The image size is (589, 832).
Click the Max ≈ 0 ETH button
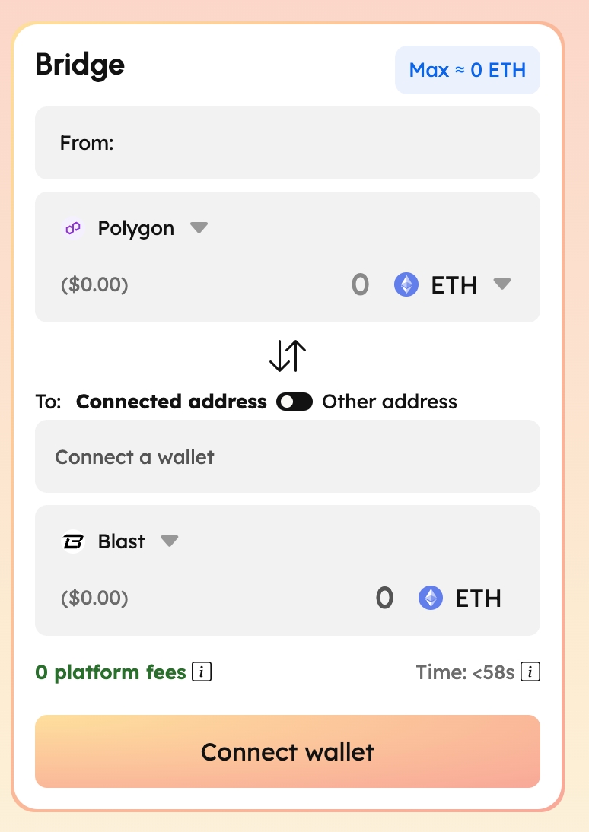(x=467, y=71)
